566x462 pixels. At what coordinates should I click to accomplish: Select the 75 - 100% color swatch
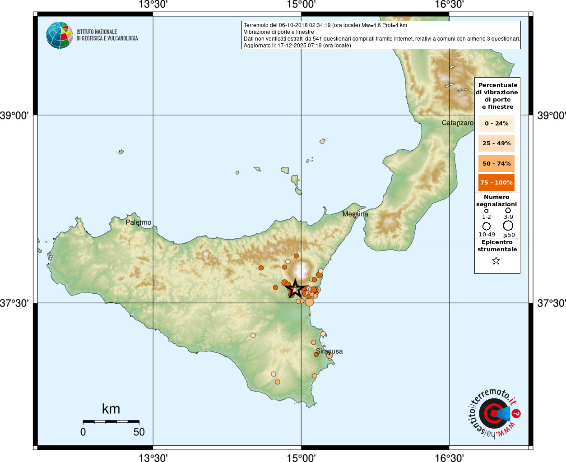click(x=496, y=182)
